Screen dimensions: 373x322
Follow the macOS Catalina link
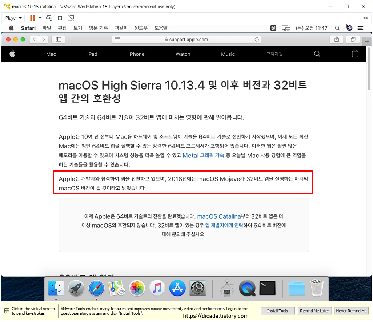click(x=219, y=216)
